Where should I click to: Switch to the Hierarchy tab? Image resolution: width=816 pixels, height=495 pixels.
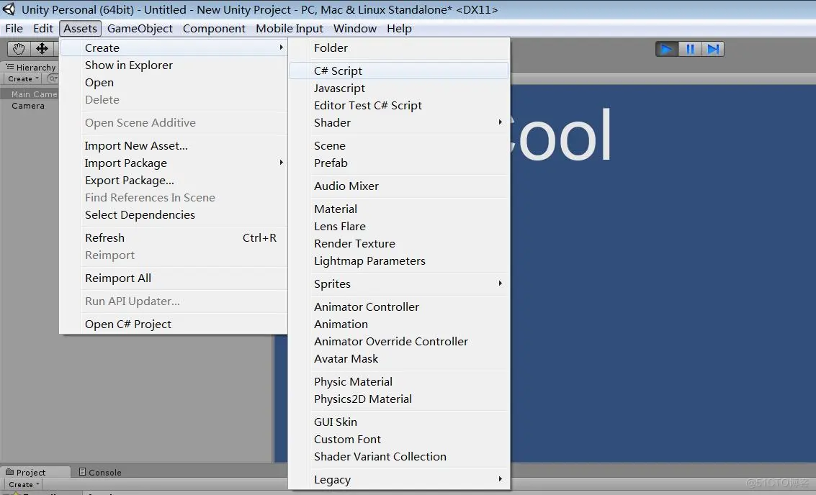point(31,67)
